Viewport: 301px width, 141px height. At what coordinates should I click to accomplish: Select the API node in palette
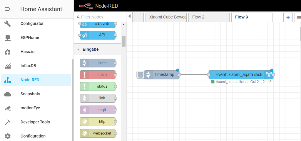98,35
